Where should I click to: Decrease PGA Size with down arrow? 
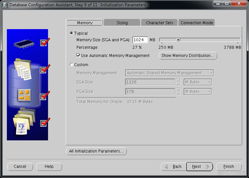[x=178, y=93]
